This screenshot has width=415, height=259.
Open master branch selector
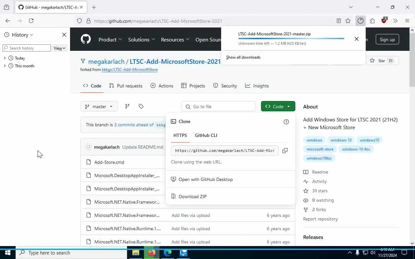99,107
